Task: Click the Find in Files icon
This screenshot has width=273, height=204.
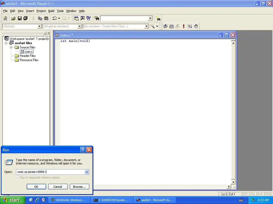Action: [x=97, y=18]
